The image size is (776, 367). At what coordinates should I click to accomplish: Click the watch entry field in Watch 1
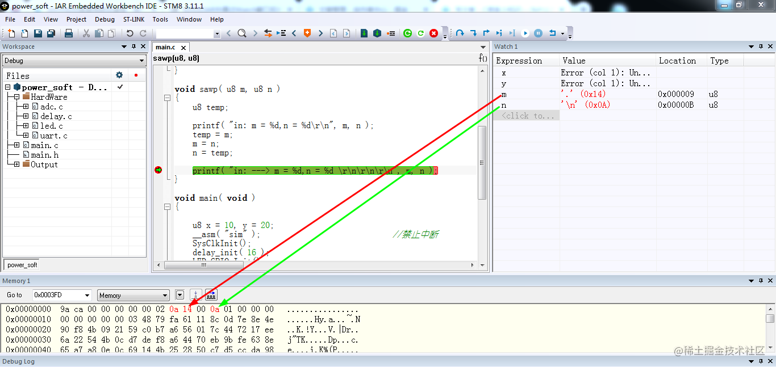[526, 116]
